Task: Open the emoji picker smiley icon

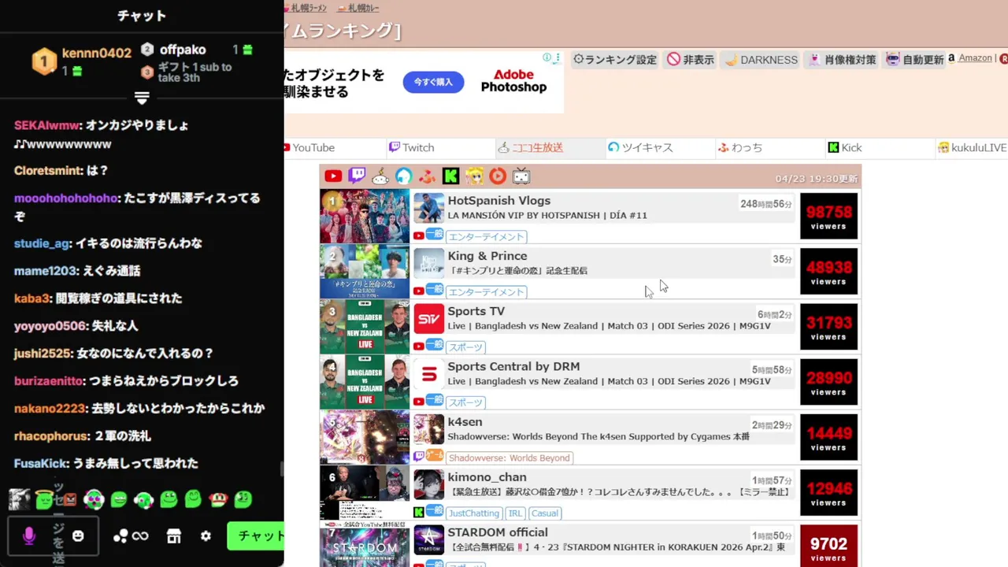Action: pyautogui.click(x=78, y=535)
